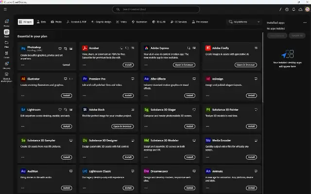Open the fonts icon in top bar

coord(280,9)
